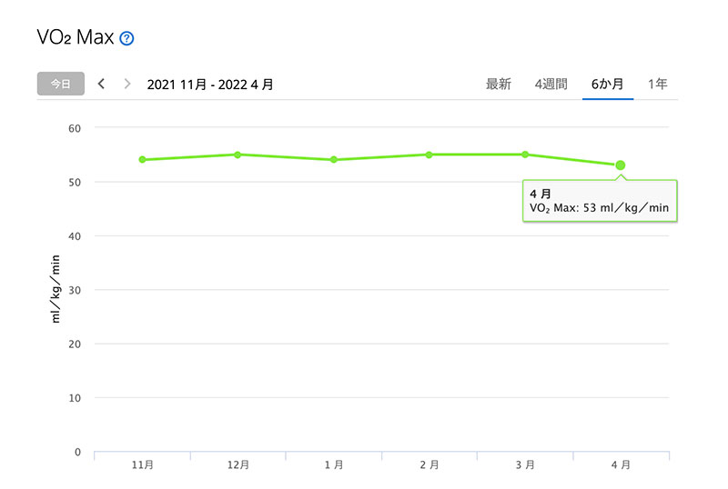Click the 4月 VO₂ Max tooltip box
Screen dimensions: 728x489
[x=601, y=201]
